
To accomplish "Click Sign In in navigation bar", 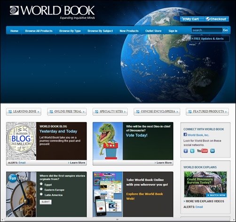I will tap(173, 31).
